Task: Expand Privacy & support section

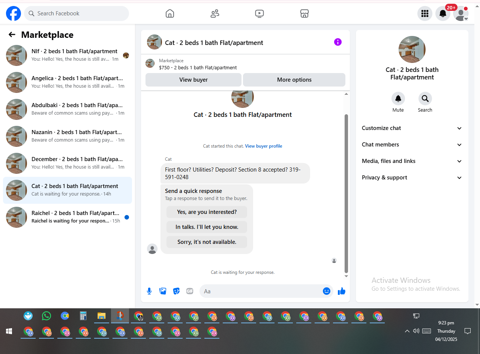Action: pos(412,178)
